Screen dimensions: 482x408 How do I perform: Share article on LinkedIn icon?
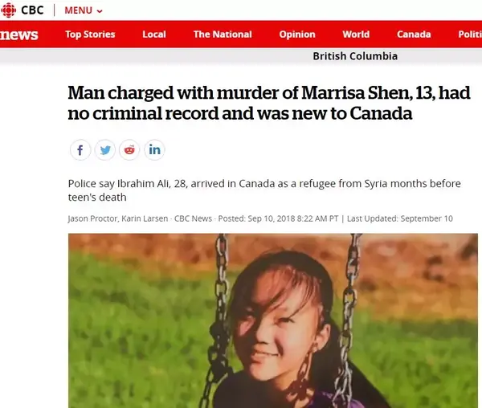click(x=154, y=150)
